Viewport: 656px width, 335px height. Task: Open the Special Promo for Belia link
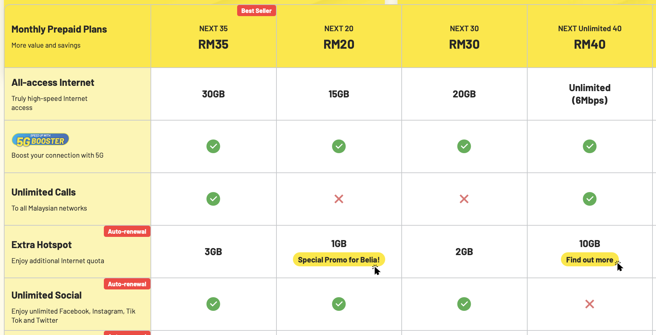tap(339, 260)
